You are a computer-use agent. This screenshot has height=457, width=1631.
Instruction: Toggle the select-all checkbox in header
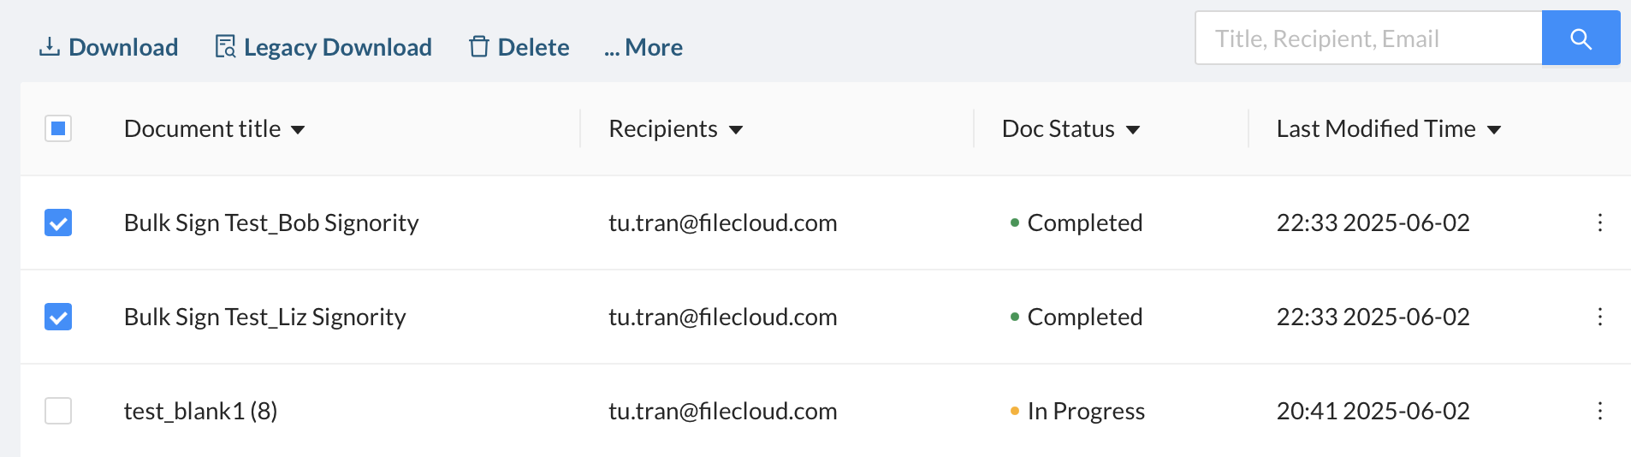coord(58,128)
